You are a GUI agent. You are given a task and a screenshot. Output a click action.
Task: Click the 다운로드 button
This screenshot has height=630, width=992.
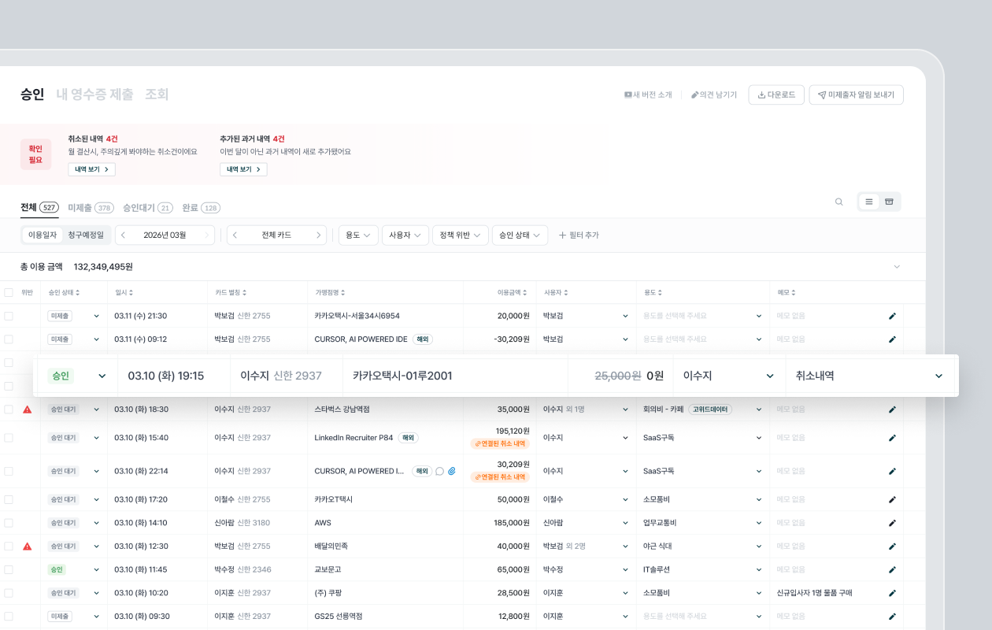775,94
